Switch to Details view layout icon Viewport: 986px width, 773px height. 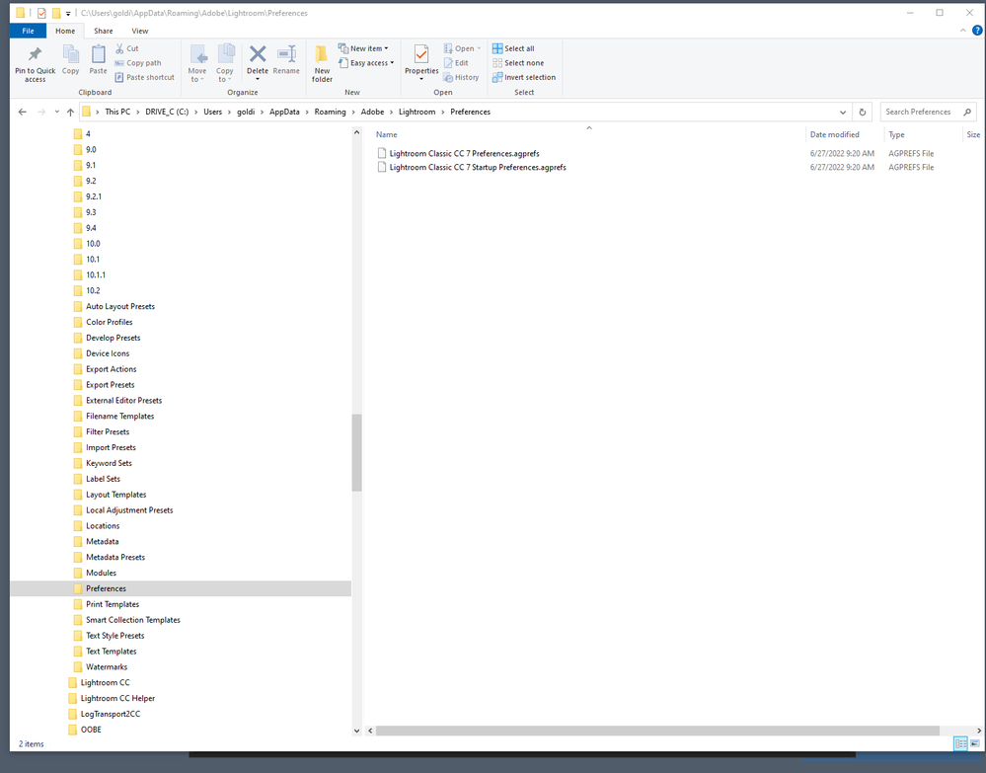click(x=960, y=744)
